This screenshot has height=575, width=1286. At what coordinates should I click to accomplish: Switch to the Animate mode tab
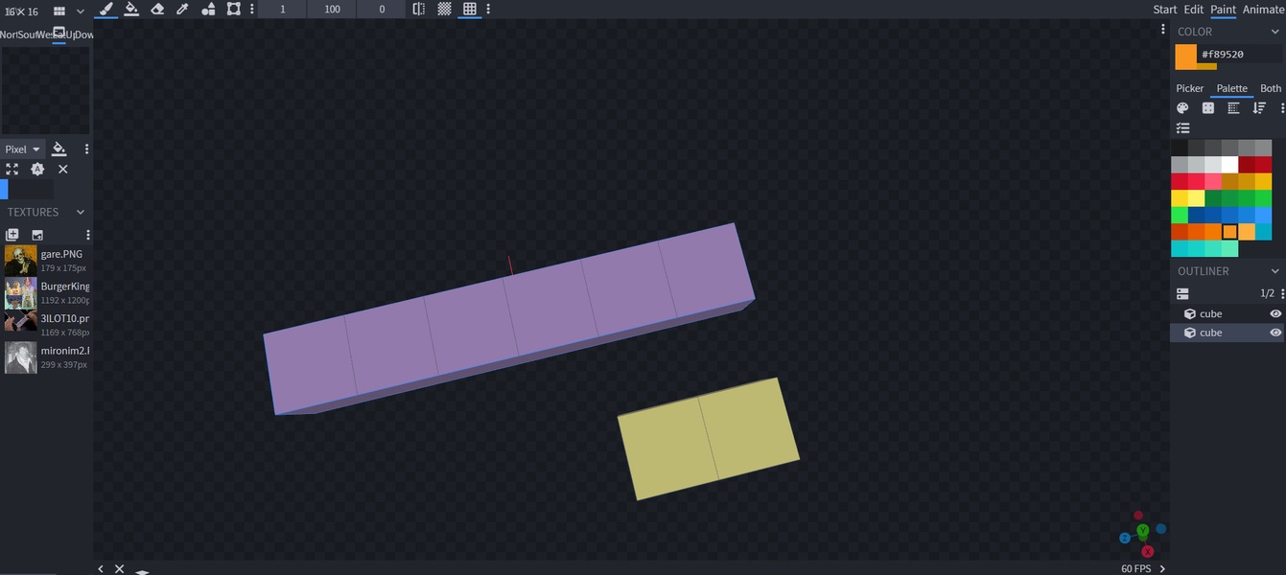coord(1263,10)
